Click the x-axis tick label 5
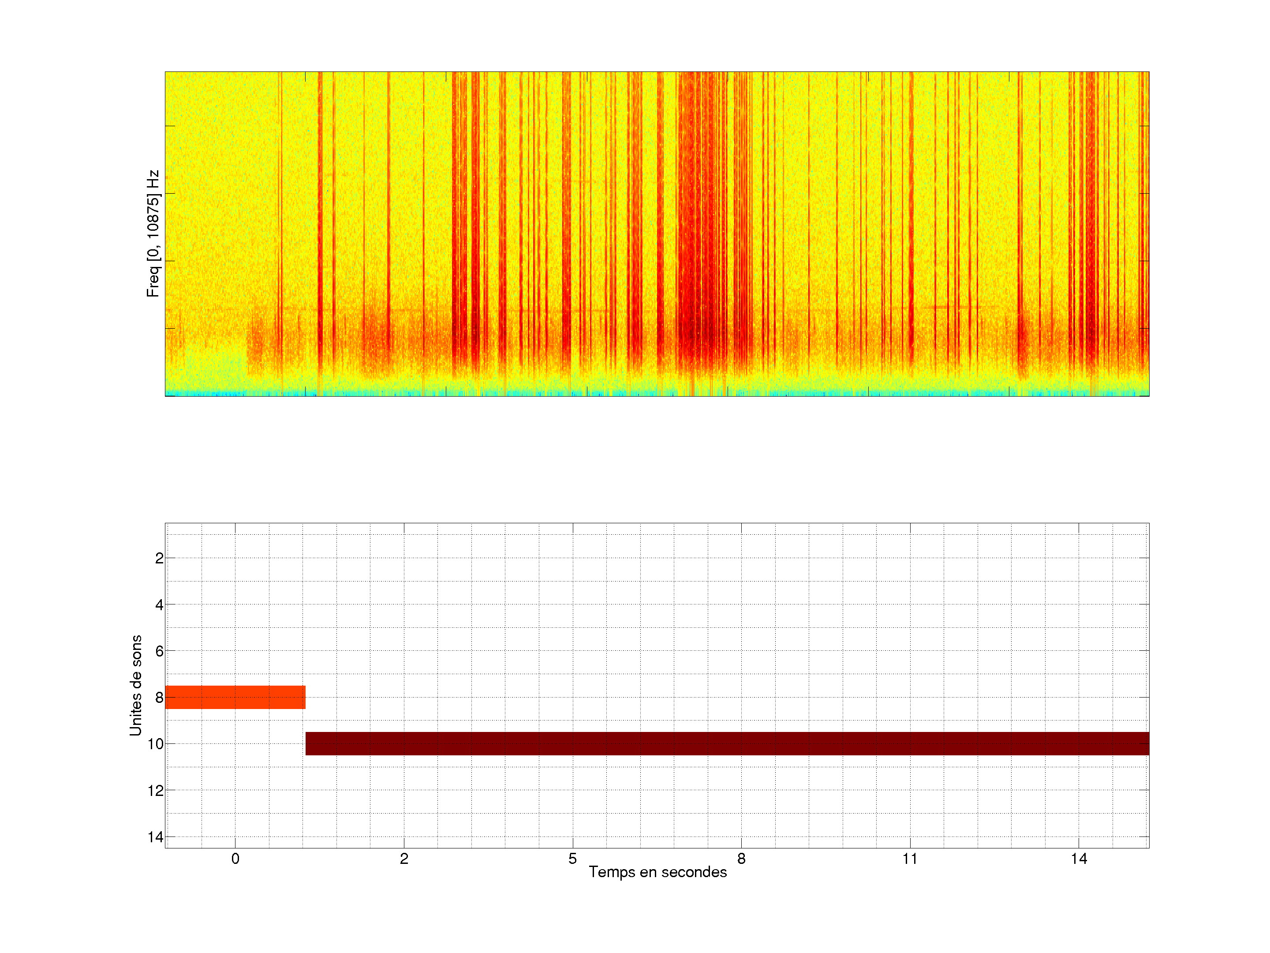This screenshot has height=953, width=1270. (572, 859)
